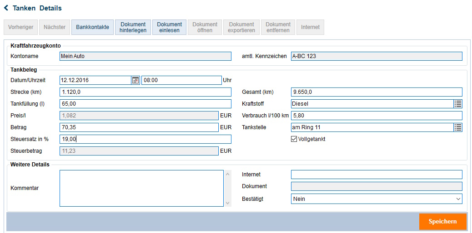Click the Kraftfahrzeugkonto section label
This screenshot has height=233, width=472.
coord(35,46)
